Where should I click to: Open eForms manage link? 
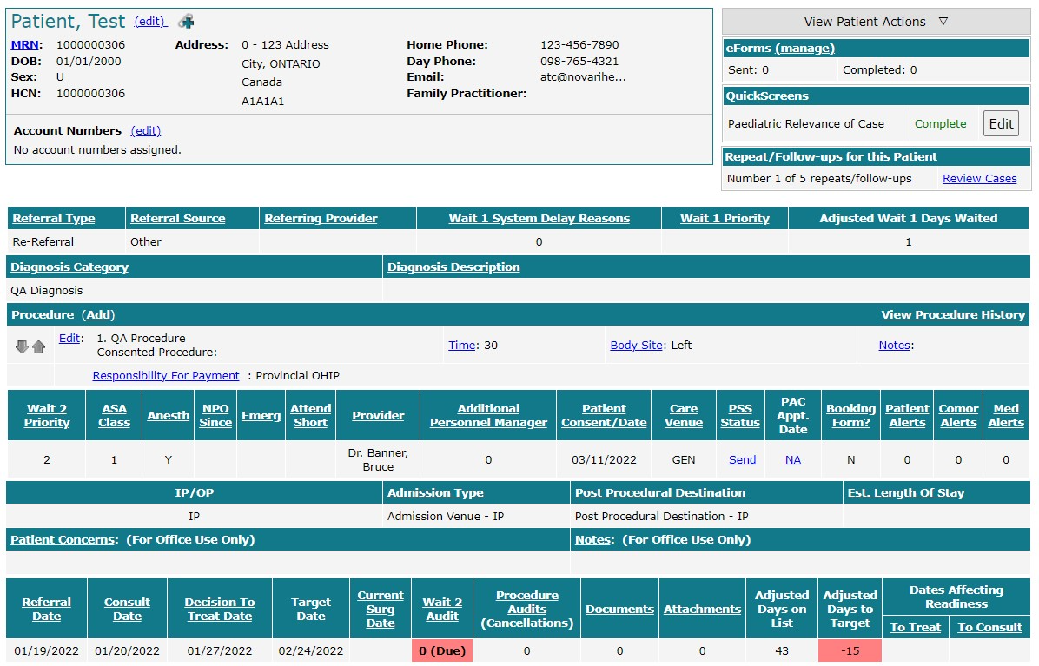pos(805,49)
